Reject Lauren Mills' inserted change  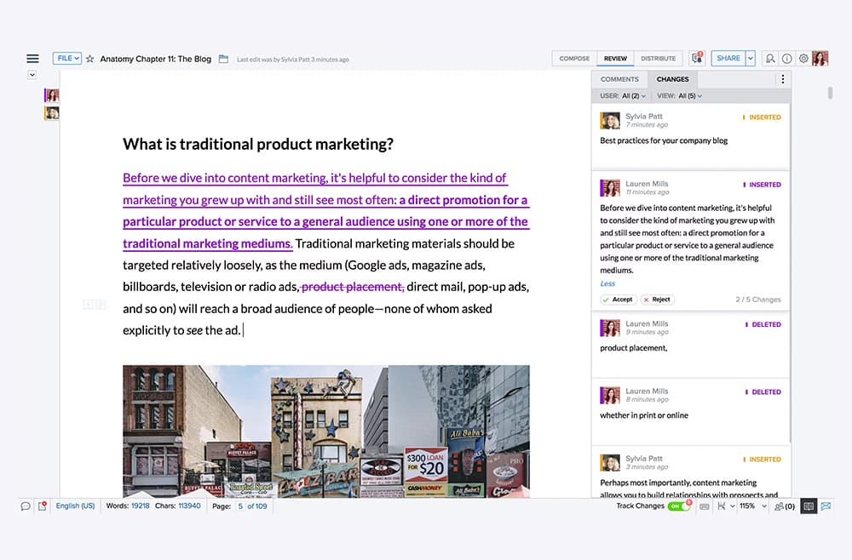(657, 300)
